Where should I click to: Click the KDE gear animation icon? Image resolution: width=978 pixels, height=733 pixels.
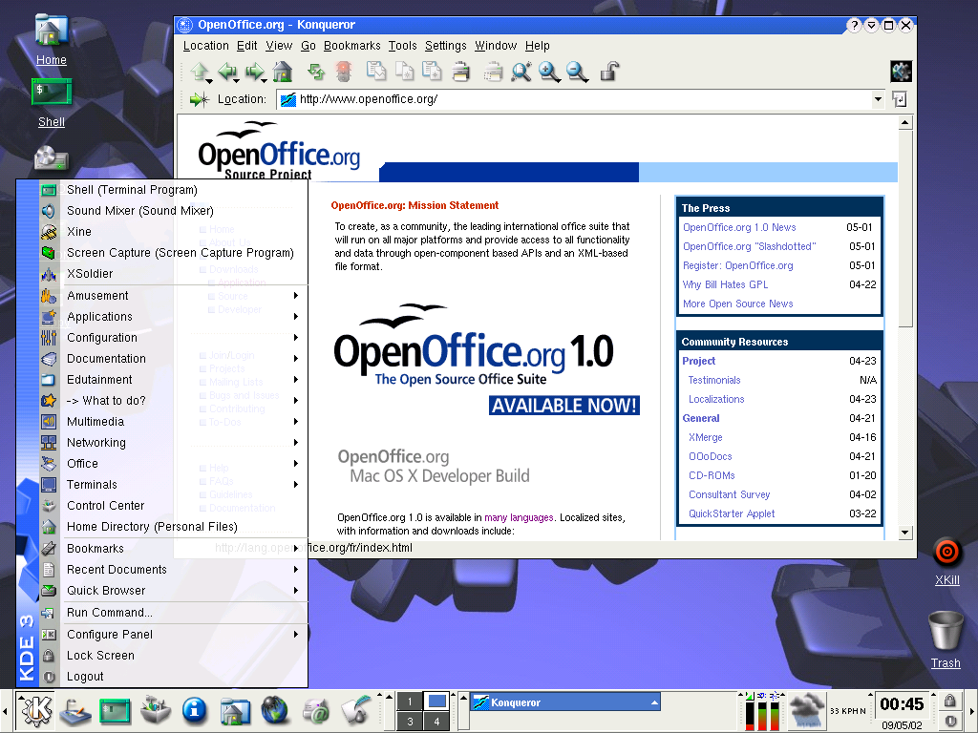[x=901, y=72]
